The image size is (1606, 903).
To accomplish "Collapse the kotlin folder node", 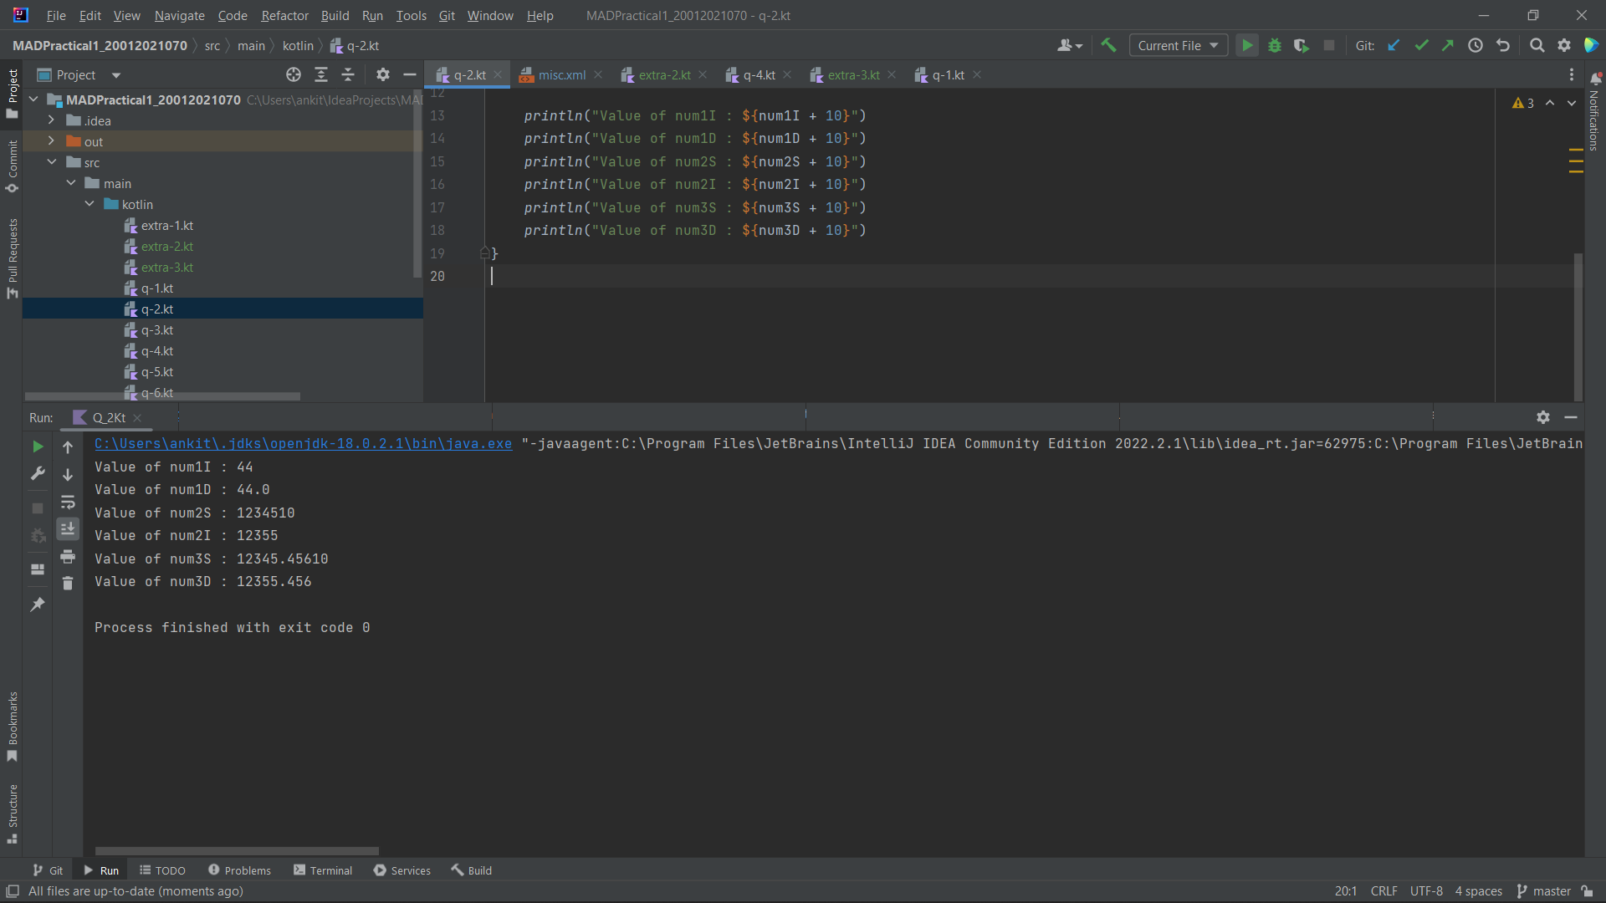I will [90, 204].
